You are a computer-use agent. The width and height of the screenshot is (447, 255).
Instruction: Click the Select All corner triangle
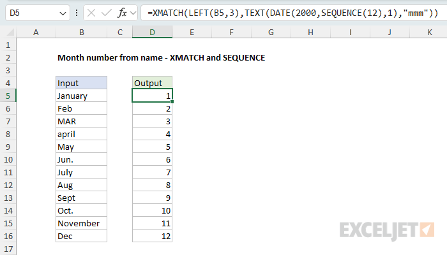pyautogui.click(x=10, y=32)
